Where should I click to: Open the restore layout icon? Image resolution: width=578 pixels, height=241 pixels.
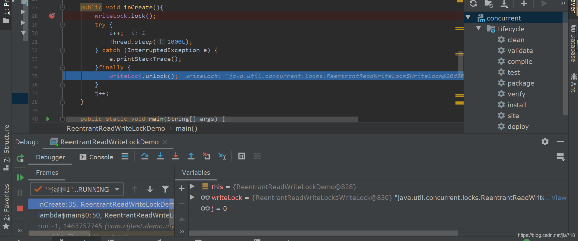click(560, 157)
